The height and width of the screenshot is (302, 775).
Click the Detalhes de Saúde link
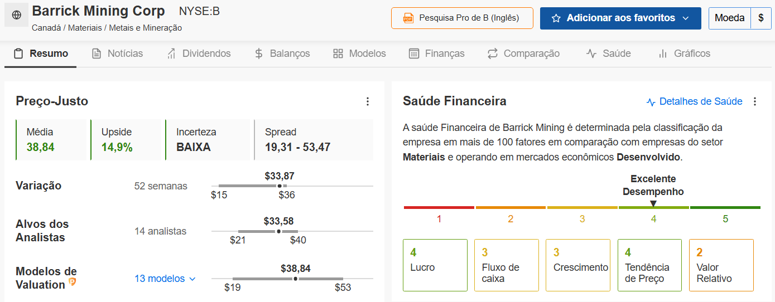click(x=700, y=101)
